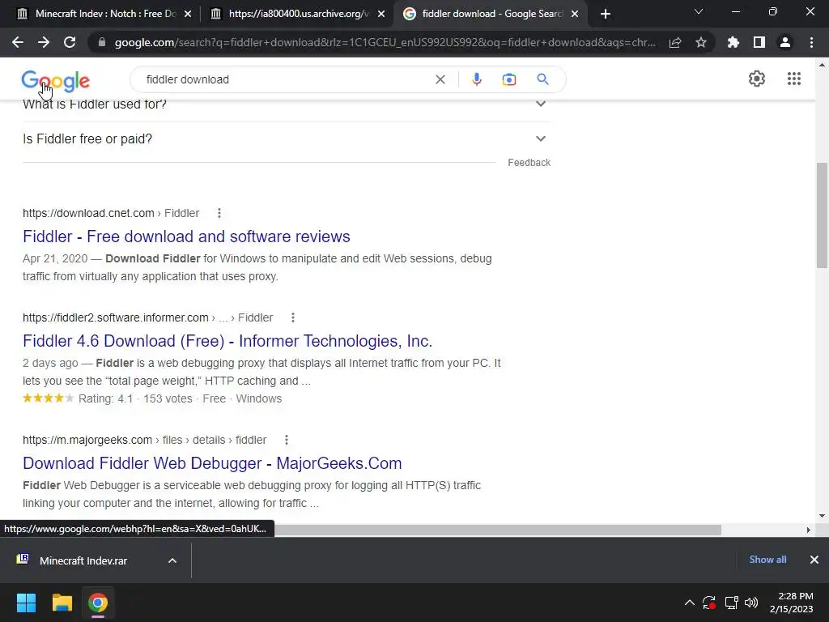The height and width of the screenshot is (622, 829).
Task: Open the network status tray icon
Action: pos(731,603)
